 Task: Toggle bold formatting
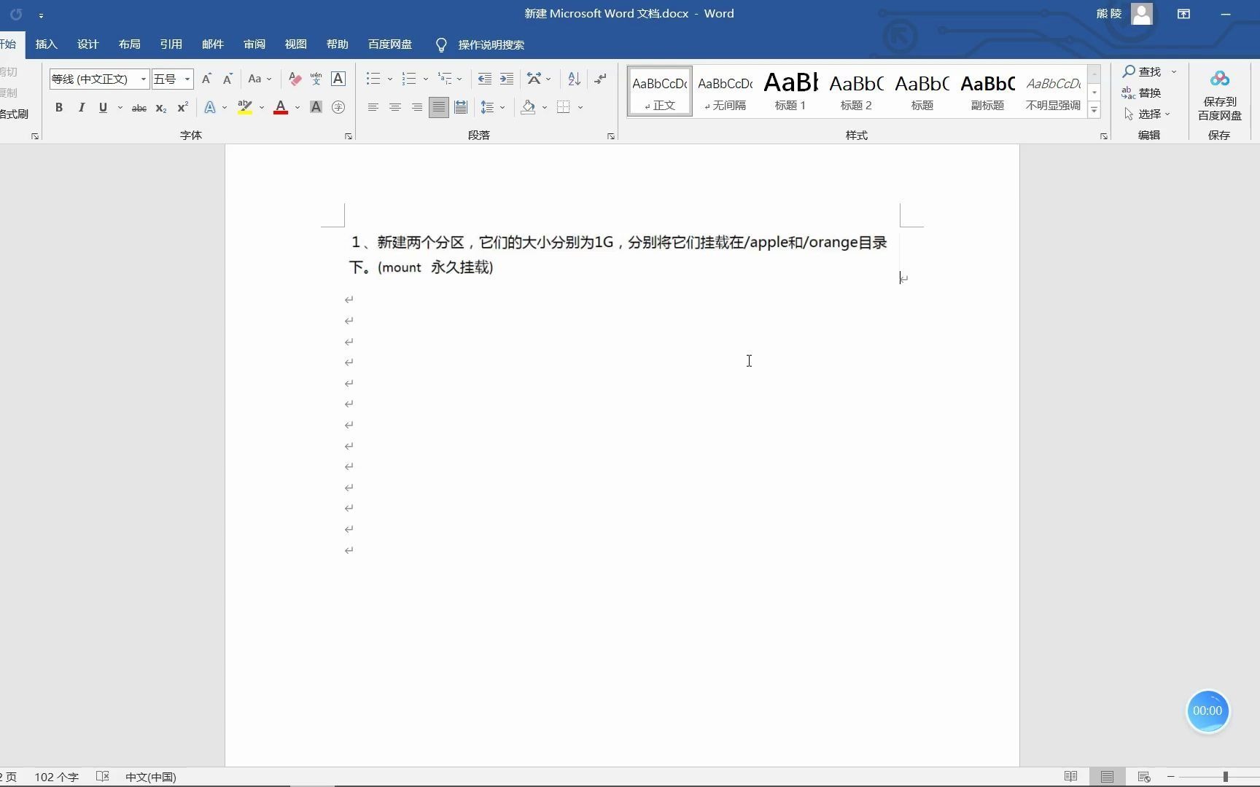pyautogui.click(x=59, y=107)
